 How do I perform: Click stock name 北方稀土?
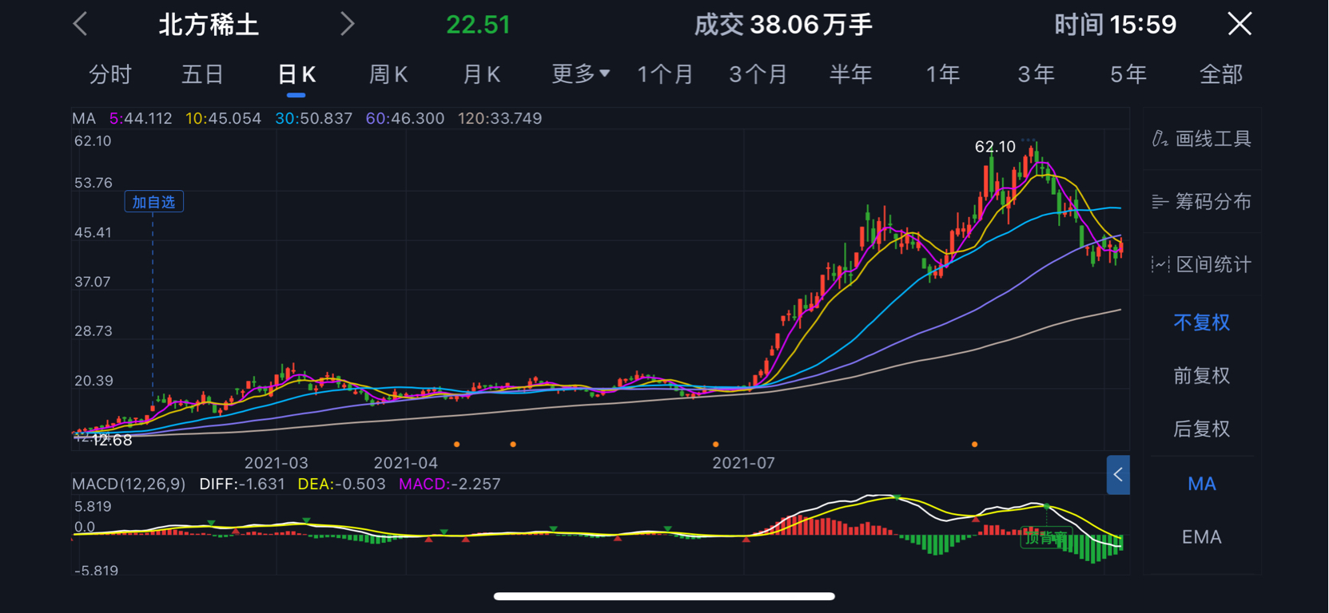click(209, 25)
